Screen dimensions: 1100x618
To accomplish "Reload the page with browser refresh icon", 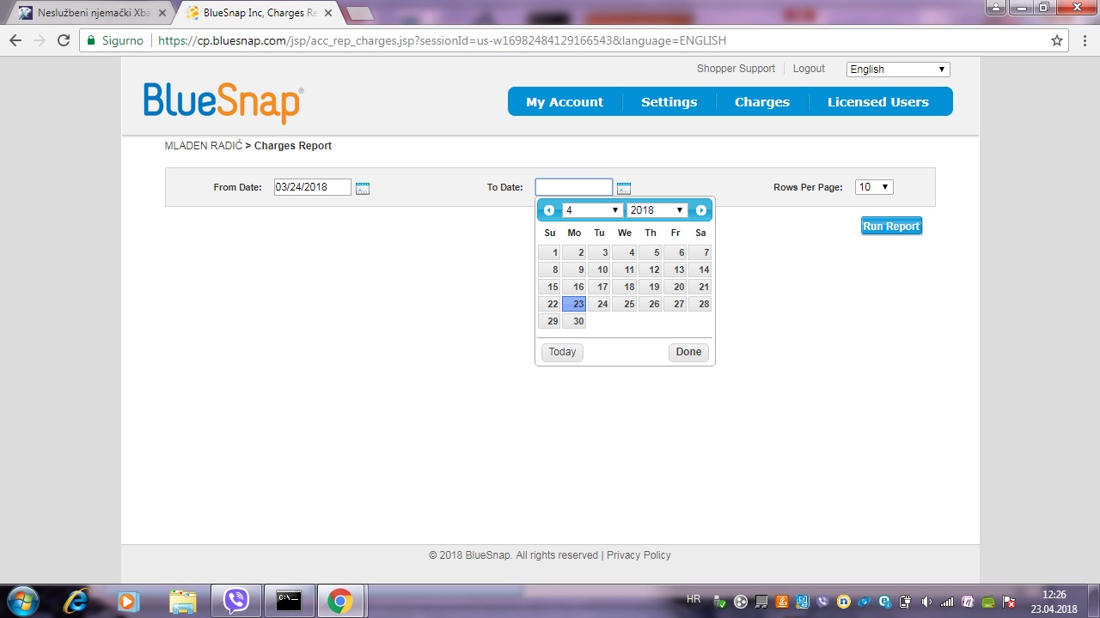I will pos(64,40).
